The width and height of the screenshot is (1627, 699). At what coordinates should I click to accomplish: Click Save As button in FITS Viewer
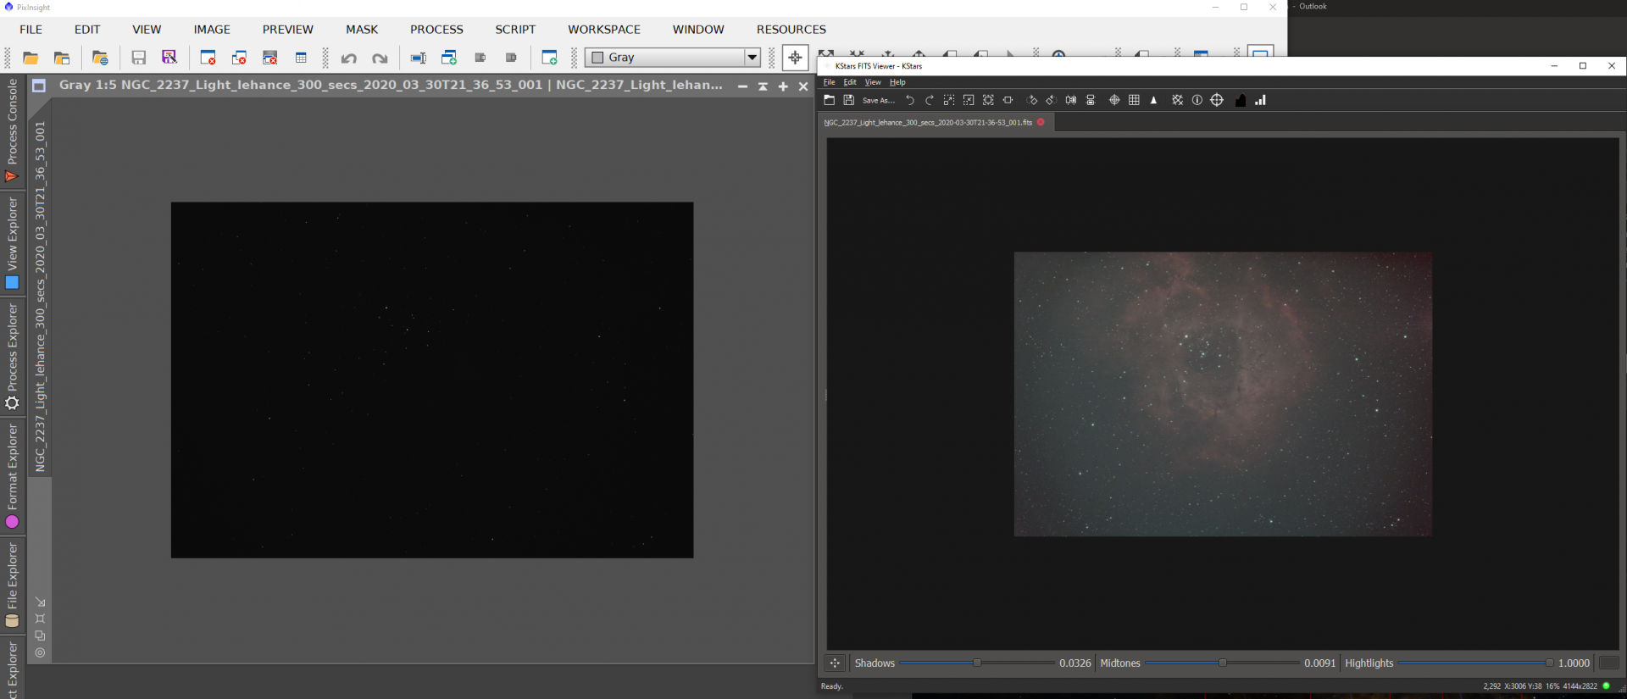pyautogui.click(x=878, y=100)
